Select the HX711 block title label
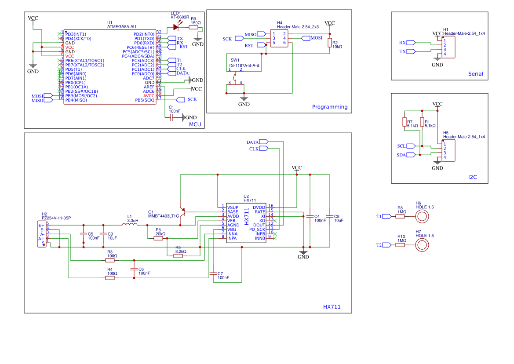 (x=332, y=307)
